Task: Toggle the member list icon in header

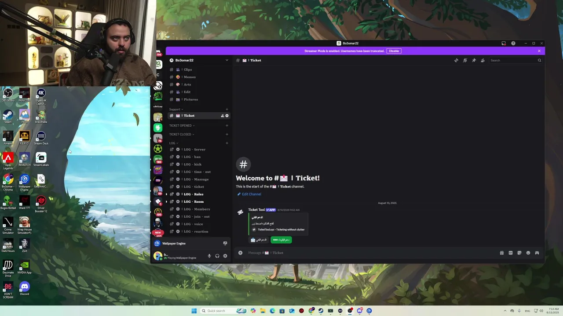Action: [x=483, y=60]
